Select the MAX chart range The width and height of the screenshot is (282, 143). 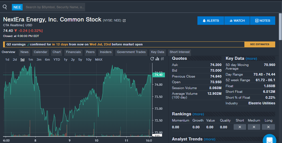click(x=99, y=60)
